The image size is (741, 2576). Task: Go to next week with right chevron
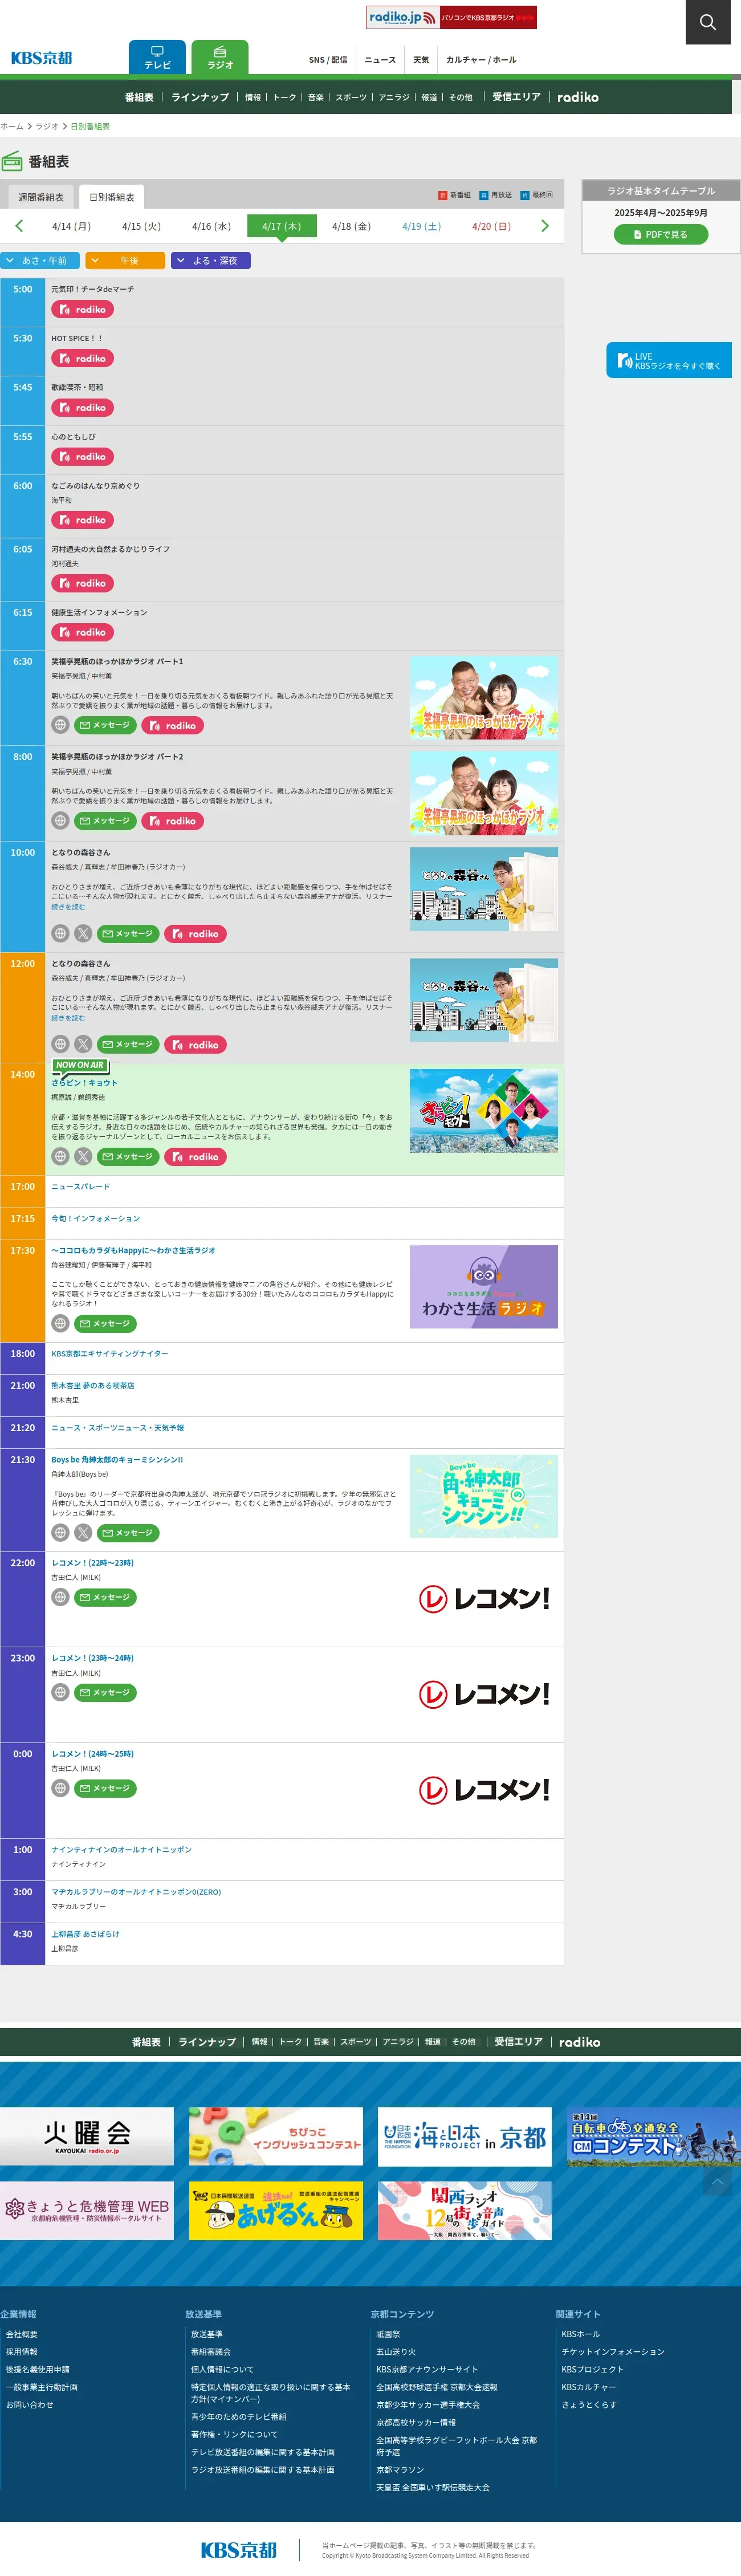(545, 226)
